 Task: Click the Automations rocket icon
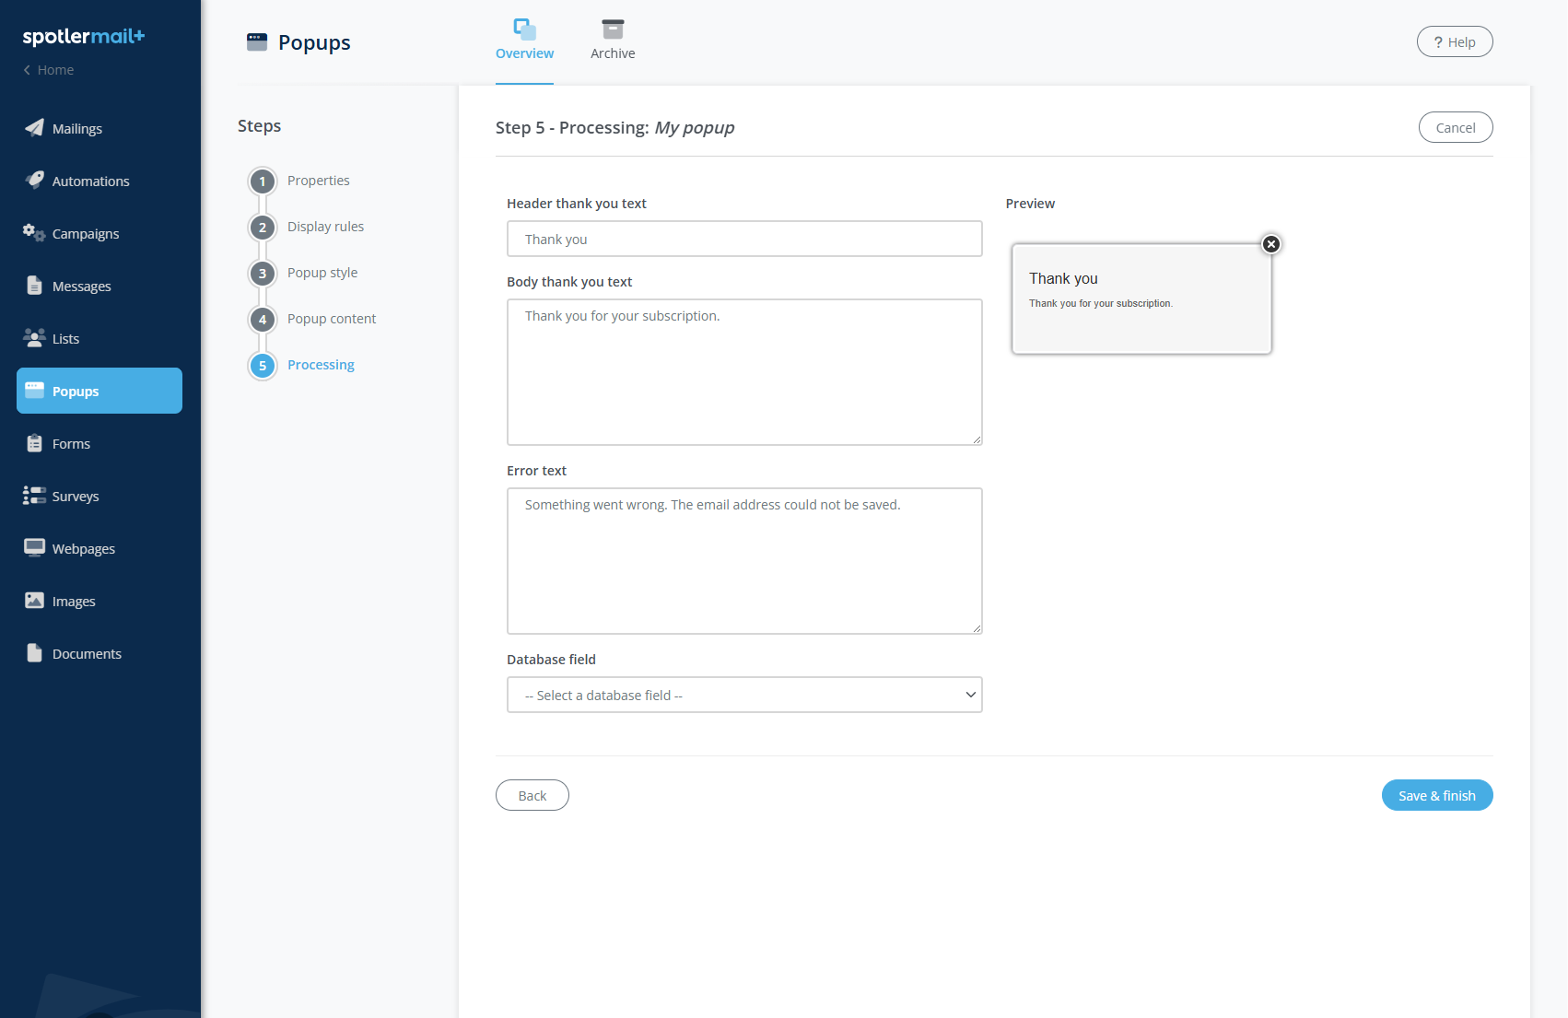coord(34,181)
